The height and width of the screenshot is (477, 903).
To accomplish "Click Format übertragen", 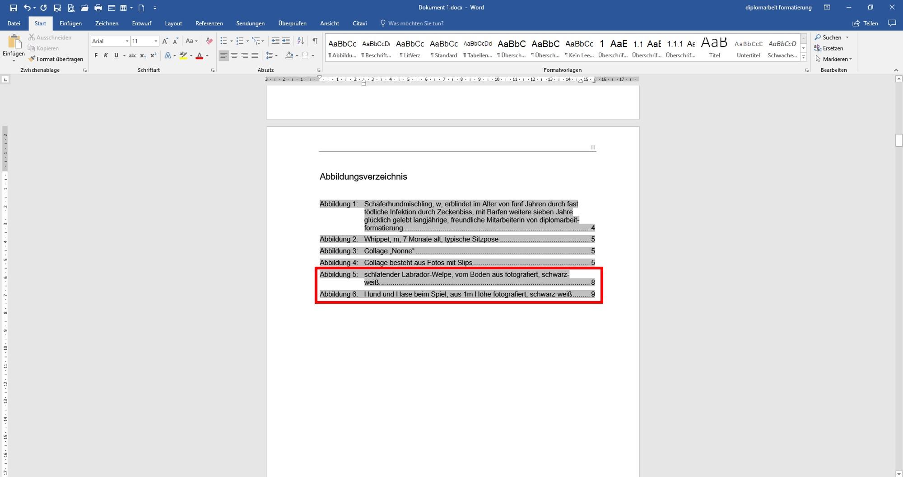I will [x=56, y=59].
